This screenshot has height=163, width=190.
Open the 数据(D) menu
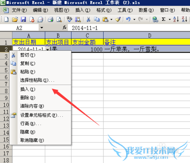[146, 10]
